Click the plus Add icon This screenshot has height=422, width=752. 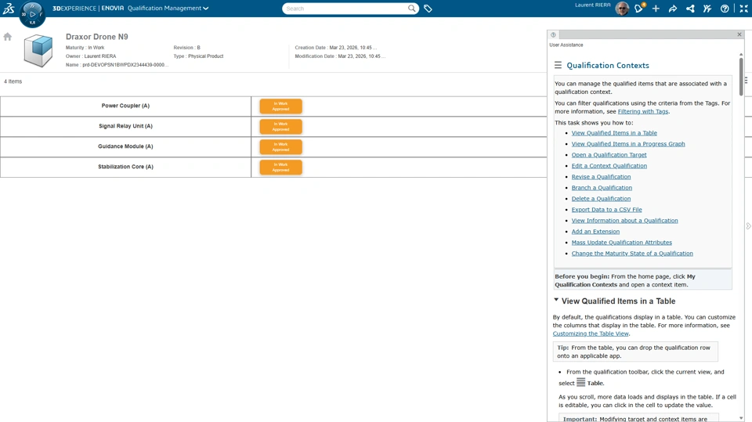[656, 9]
